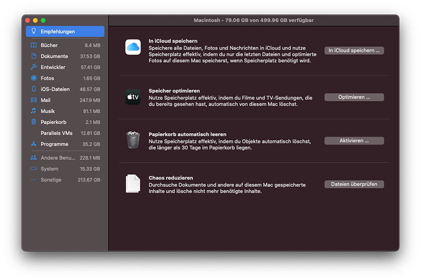Click the Fotos flower icon
Image resolution: width=421 pixels, height=280 pixels.
pos(34,78)
